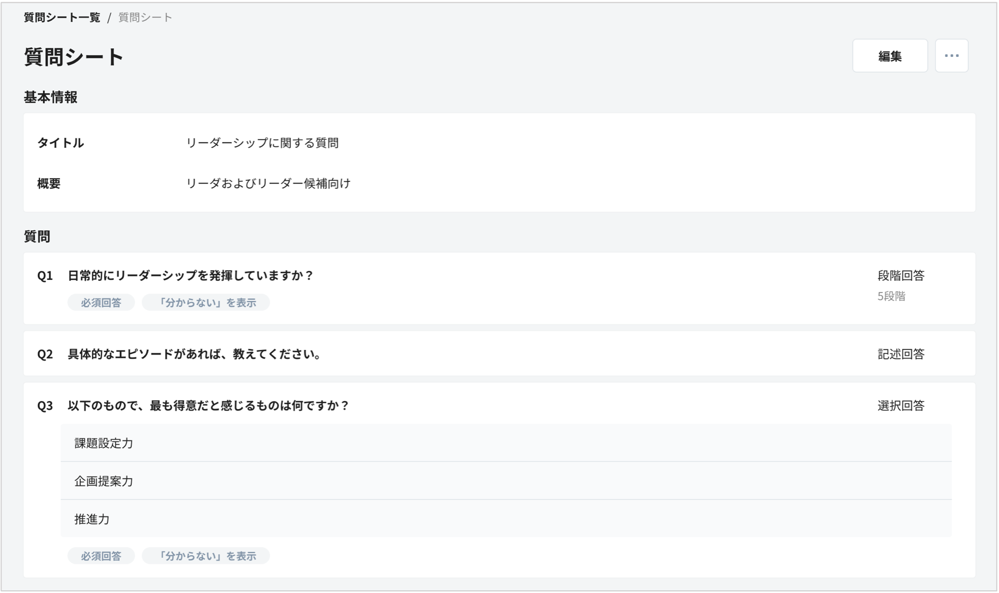Choose the 課題設定力 option row
The height and width of the screenshot is (593, 999).
(x=104, y=443)
